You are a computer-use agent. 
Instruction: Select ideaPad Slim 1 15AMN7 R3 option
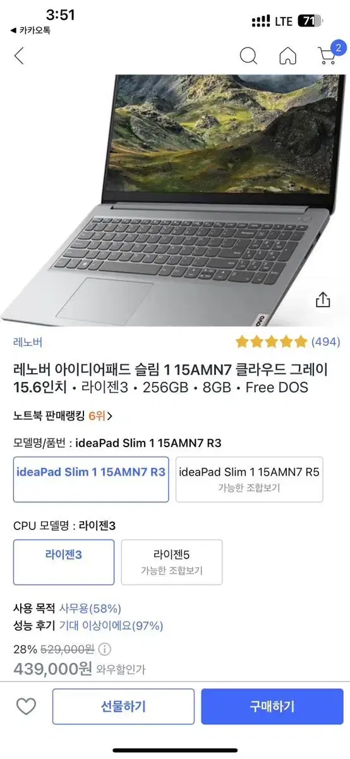pyautogui.click(x=91, y=479)
